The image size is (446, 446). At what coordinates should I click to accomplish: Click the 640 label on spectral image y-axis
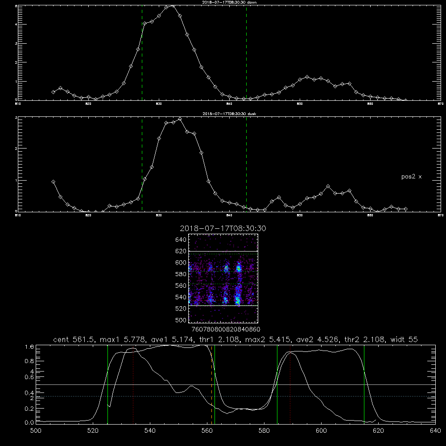pos(181,240)
